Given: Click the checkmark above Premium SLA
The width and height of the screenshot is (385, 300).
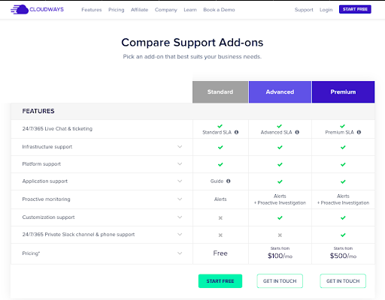Looking at the screenshot, I should pyautogui.click(x=343, y=126).
